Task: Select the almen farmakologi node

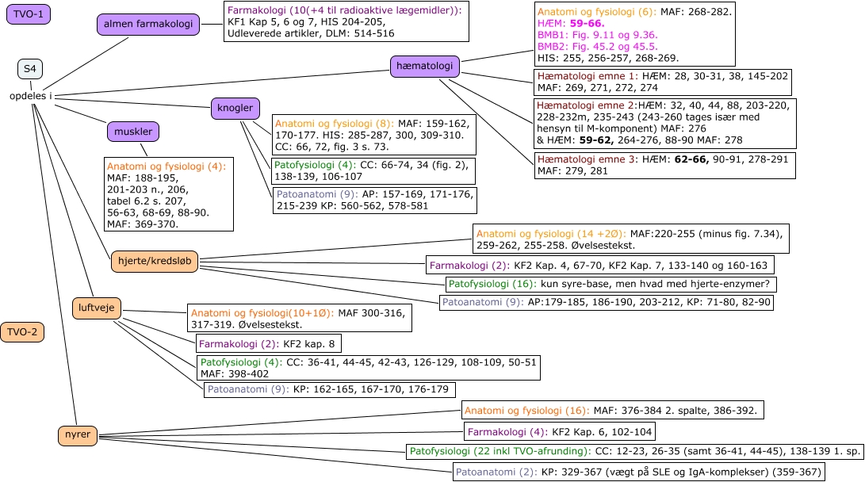Action: click(147, 25)
